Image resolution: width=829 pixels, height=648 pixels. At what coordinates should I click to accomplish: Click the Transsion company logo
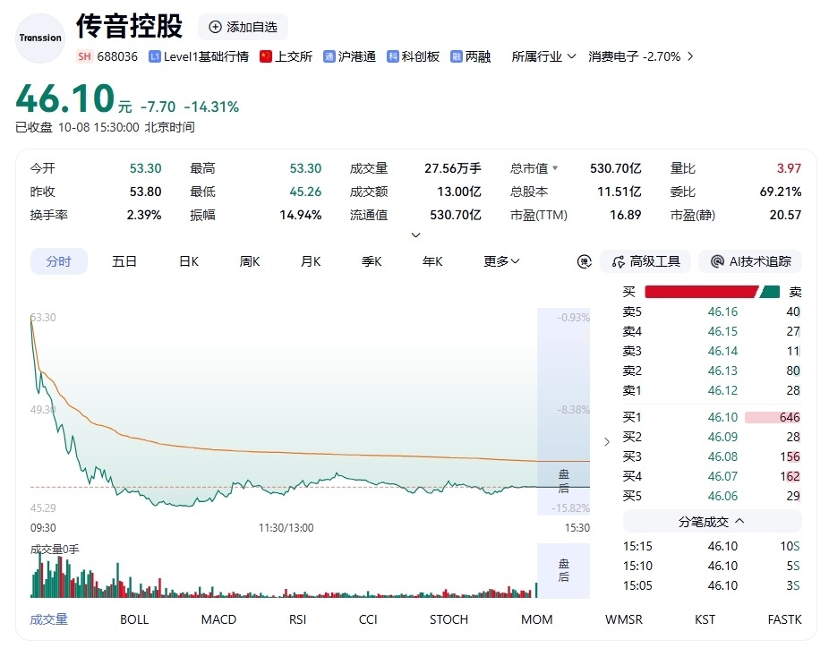click(x=40, y=38)
